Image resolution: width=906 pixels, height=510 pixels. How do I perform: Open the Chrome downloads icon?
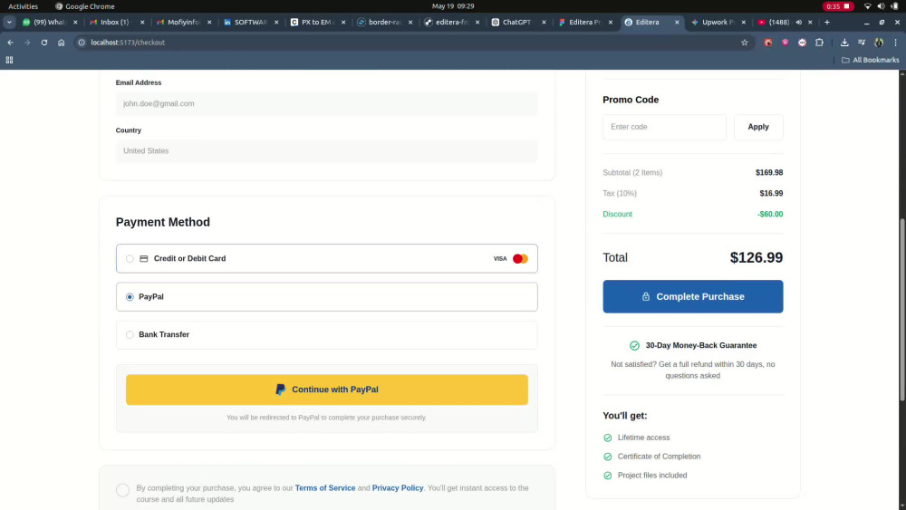(844, 43)
